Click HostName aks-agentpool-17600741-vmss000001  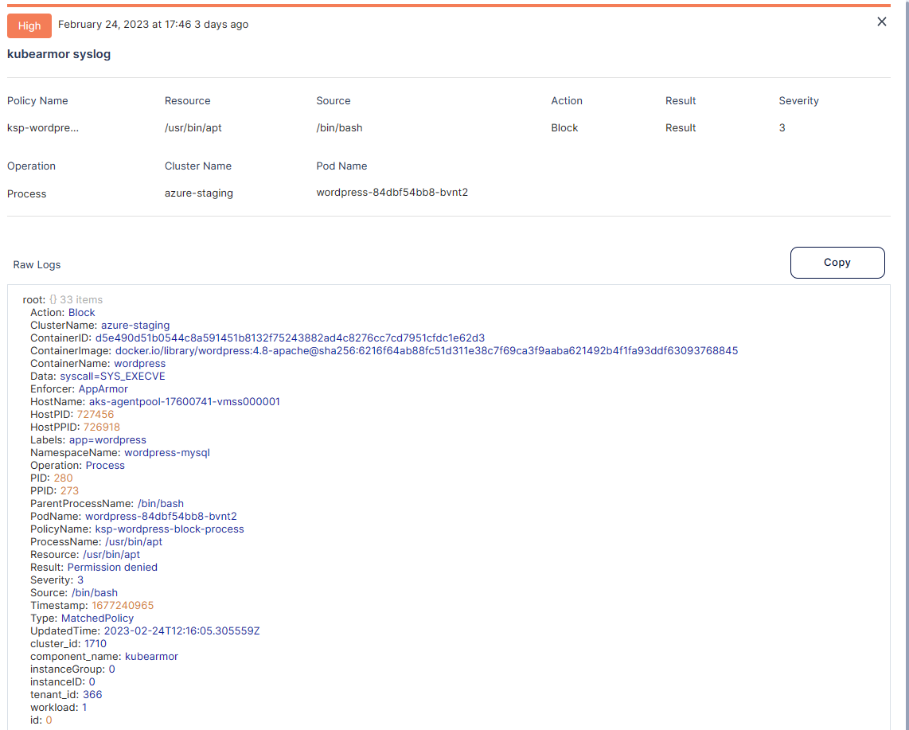(x=185, y=402)
